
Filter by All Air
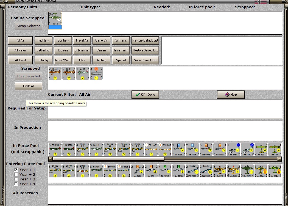coord(20,40)
